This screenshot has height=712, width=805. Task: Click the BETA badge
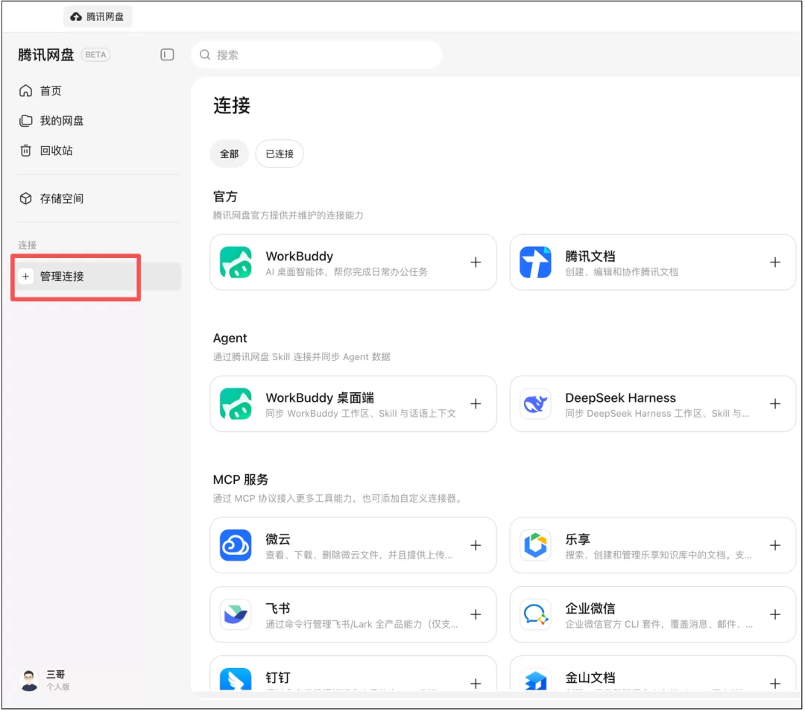click(x=95, y=54)
